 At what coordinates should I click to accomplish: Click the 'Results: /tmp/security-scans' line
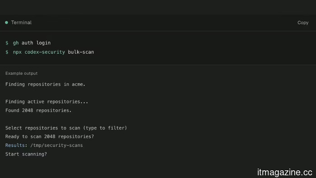pyautogui.click(x=44, y=145)
